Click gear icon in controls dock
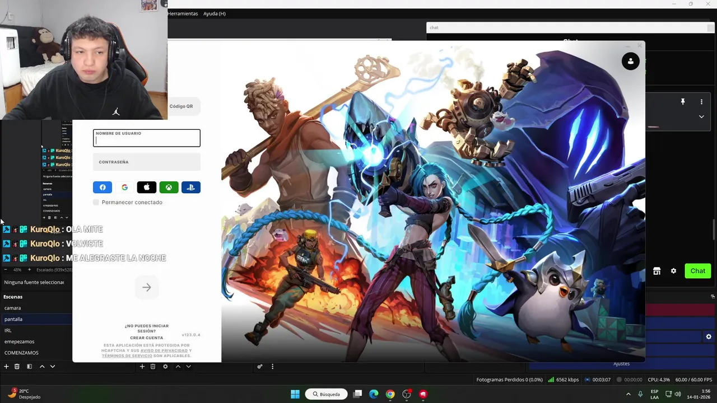The width and height of the screenshot is (717, 403). 709,336
